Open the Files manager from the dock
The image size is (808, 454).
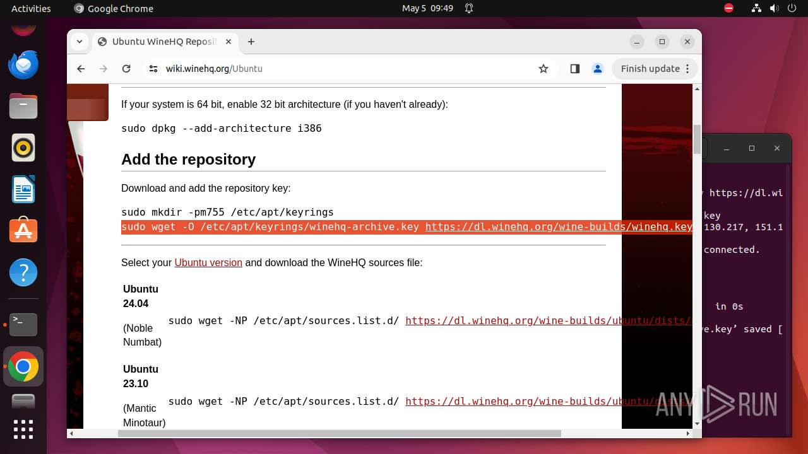point(23,106)
